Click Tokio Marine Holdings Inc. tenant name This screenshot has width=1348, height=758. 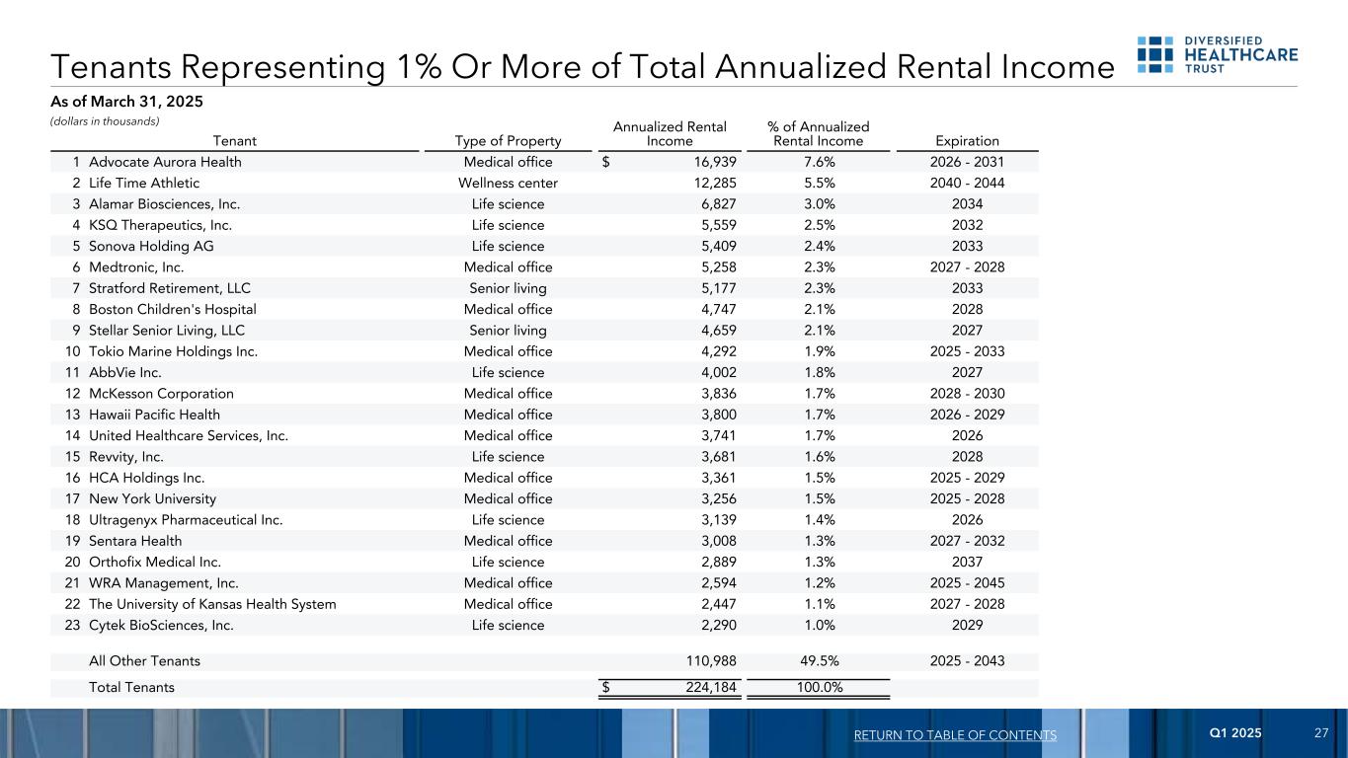173,351
